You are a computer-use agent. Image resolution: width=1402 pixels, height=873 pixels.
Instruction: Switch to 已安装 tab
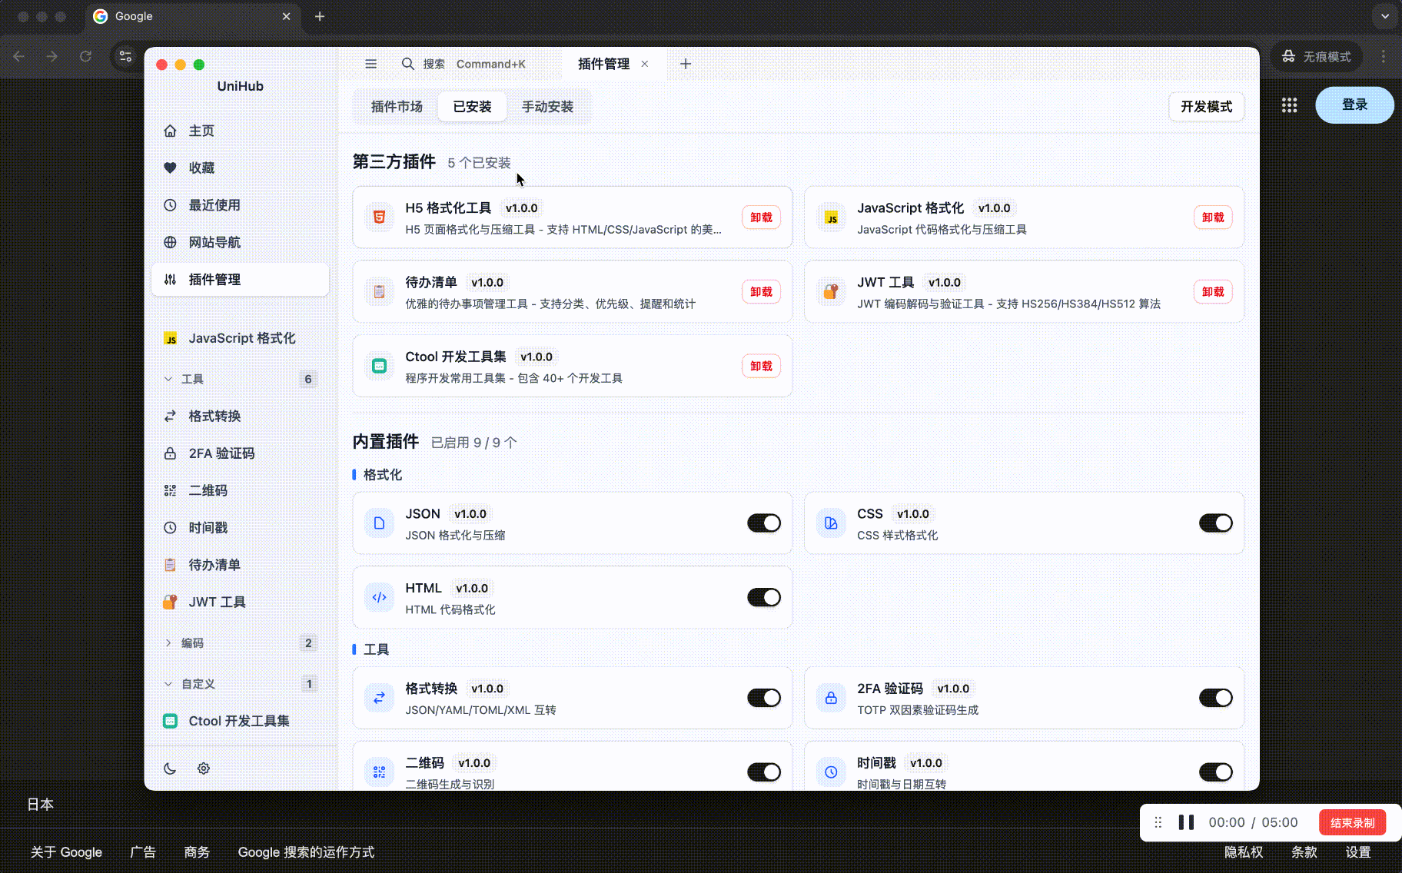point(472,107)
